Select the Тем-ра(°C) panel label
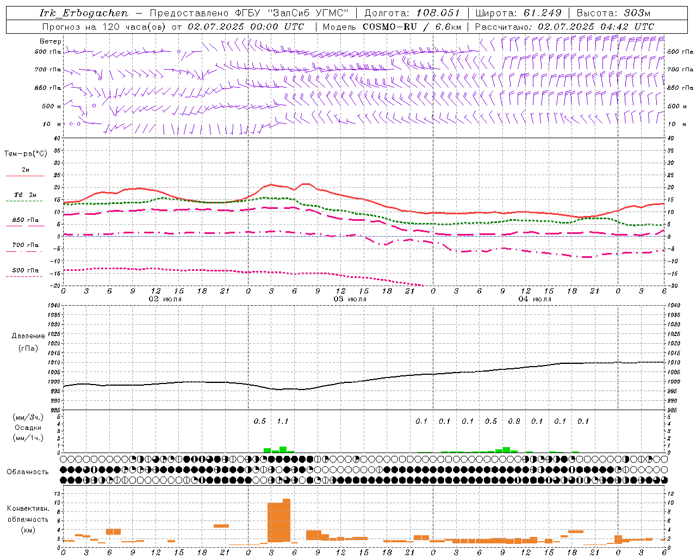The height and width of the screenshot is (557, 696). 26,154
